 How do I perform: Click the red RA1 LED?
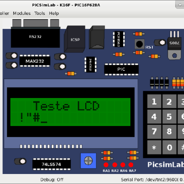click(106, 165)
